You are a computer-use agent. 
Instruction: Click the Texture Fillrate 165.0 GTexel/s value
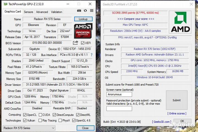click(x=80, y=67)
